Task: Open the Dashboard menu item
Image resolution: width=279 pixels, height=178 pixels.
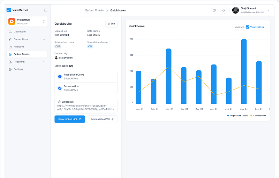Action: pyautogui.click(x=27, y=32)
